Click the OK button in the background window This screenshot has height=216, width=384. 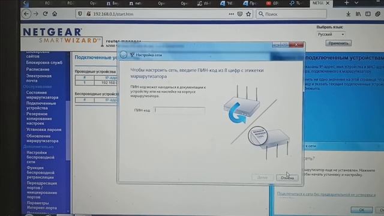coord(362,210)
